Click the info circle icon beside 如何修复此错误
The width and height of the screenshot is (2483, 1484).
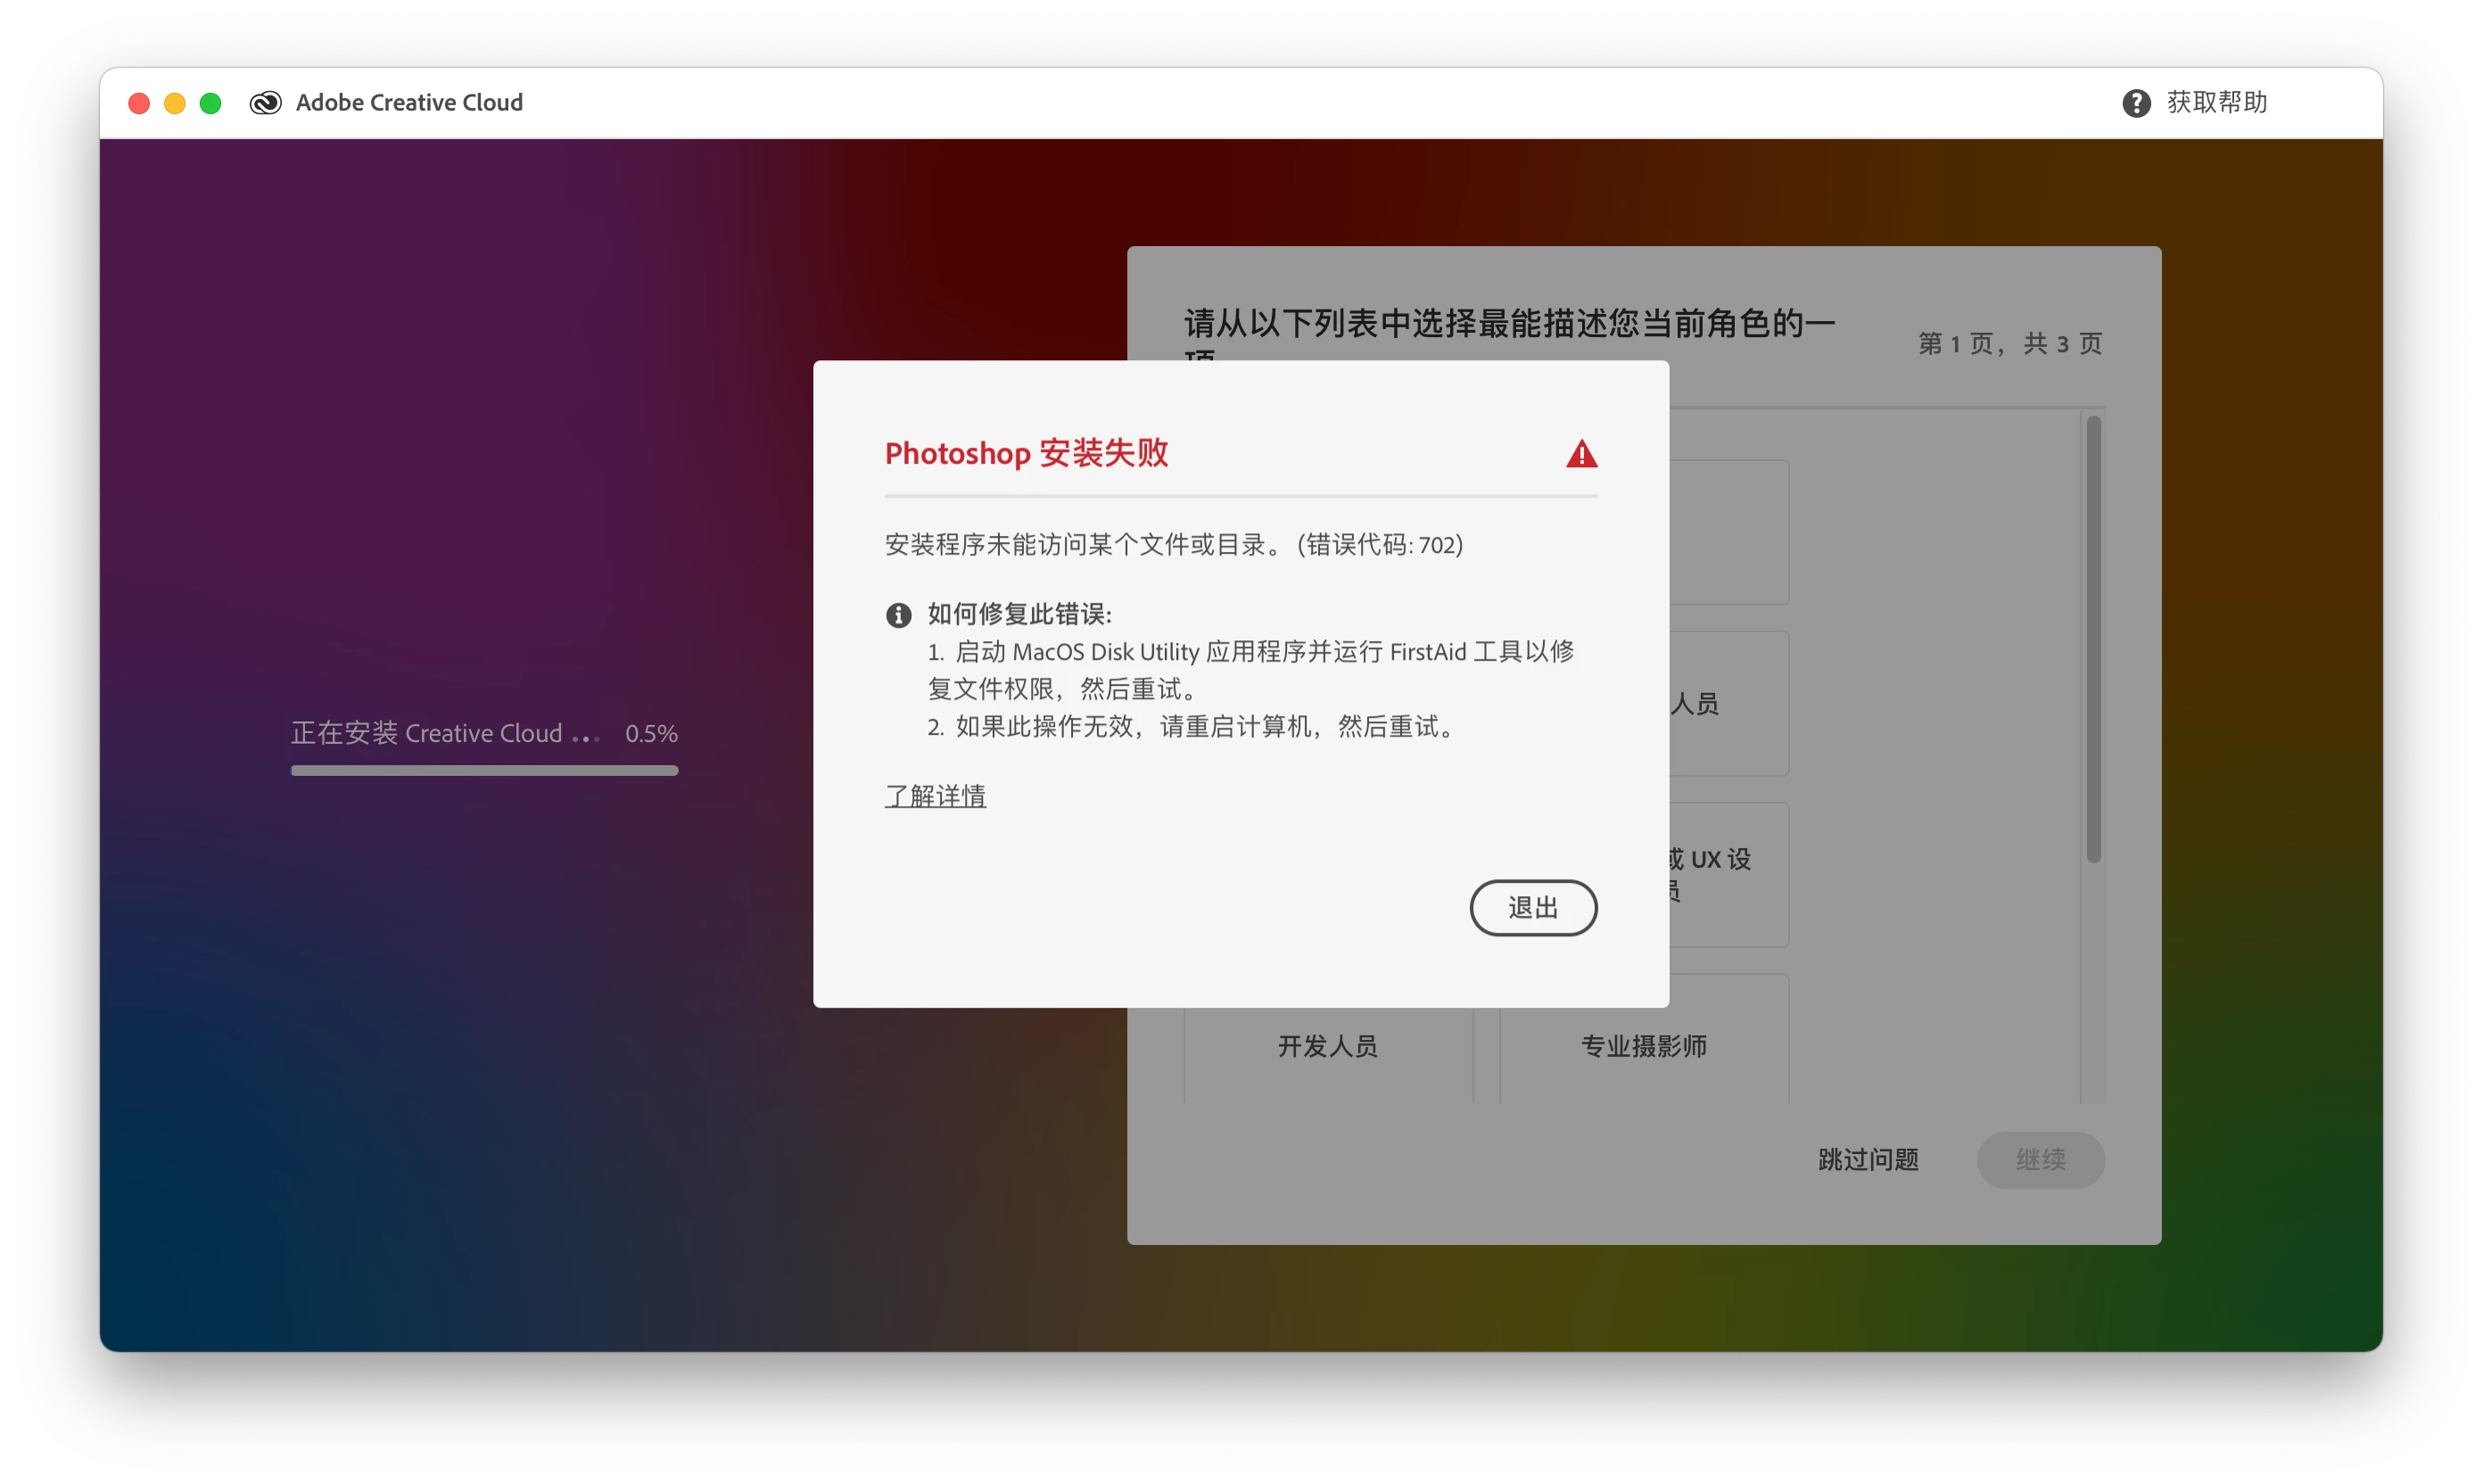pyautogui.click(x=898, y=615)
